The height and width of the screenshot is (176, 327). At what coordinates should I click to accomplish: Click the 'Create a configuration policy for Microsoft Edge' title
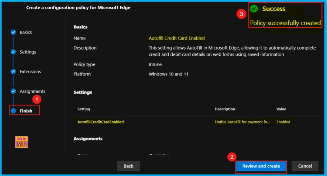tap(78, 8)
